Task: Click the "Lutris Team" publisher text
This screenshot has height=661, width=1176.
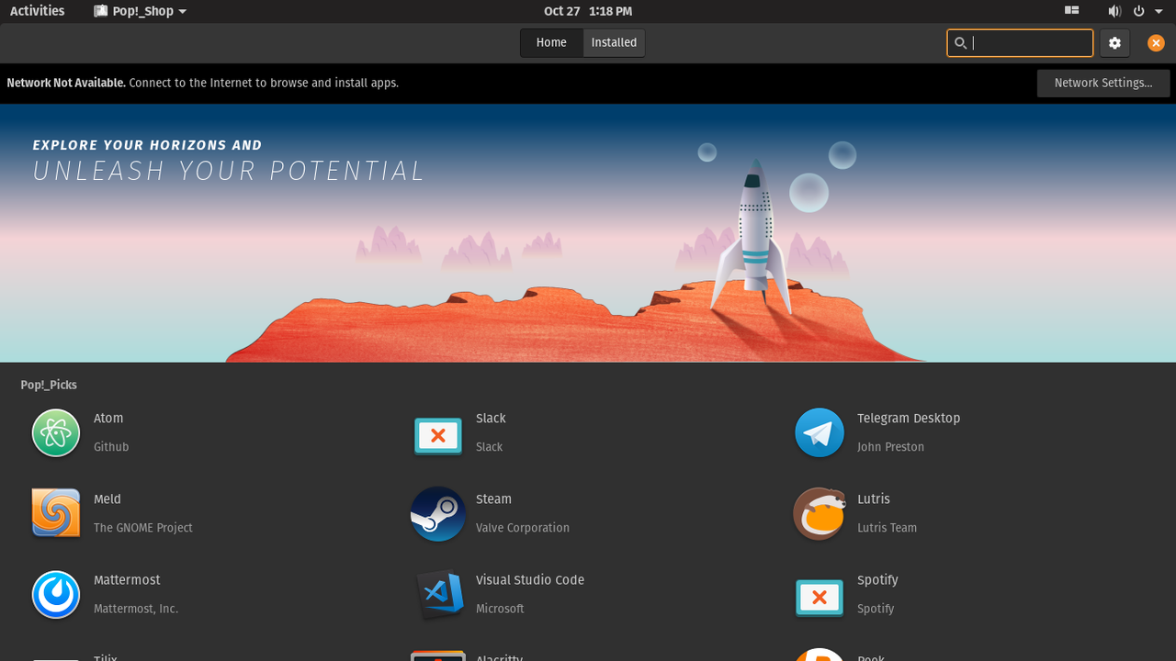Action: (x=888, y=528)
